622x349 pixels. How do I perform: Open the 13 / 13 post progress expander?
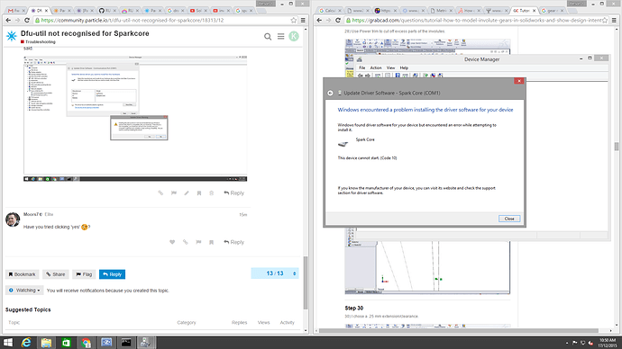(295, 273)
